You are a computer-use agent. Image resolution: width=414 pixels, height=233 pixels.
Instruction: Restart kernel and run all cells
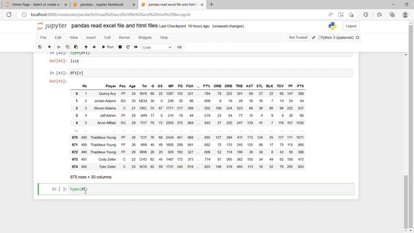coord(136,47)
